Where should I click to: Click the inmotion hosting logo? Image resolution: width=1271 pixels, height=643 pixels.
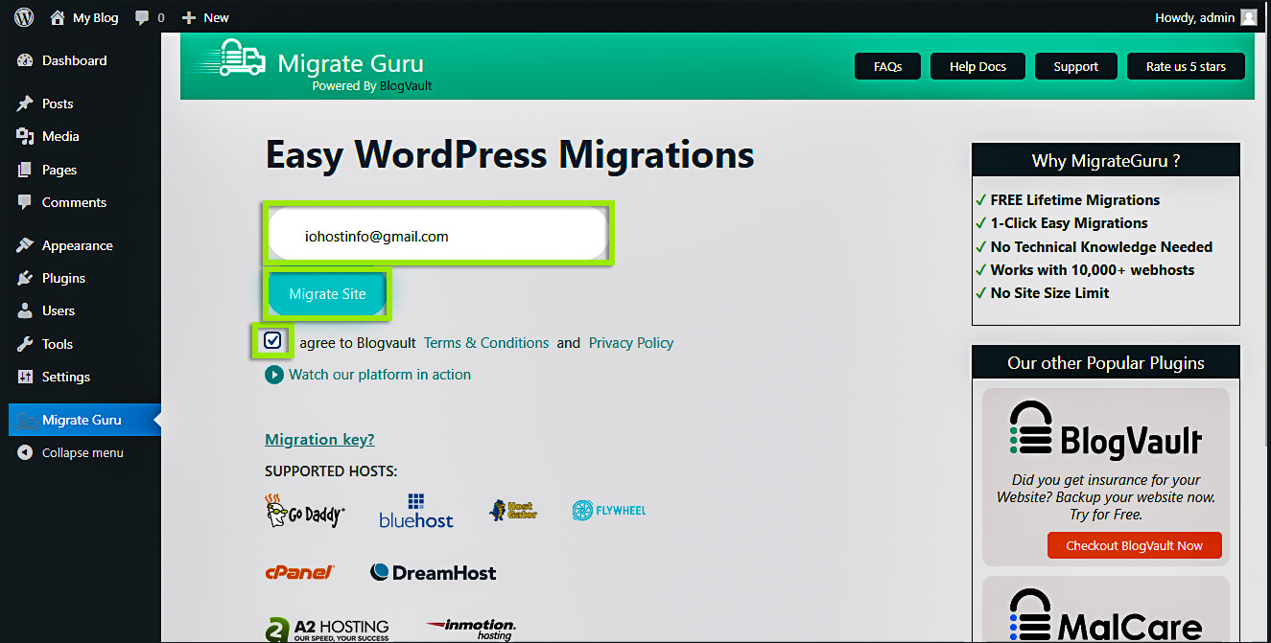click(x=470, y=630)
